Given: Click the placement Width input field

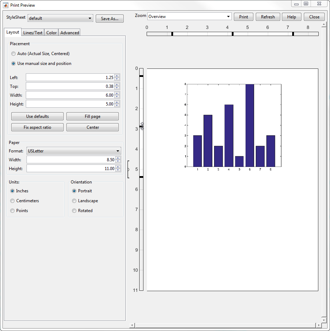Looking at the screenshot, I should click(x=70, y=95).
